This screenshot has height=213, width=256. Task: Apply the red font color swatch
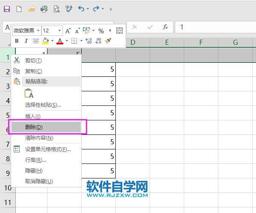click(x=60, y=41)
